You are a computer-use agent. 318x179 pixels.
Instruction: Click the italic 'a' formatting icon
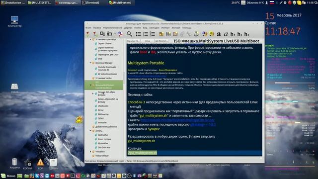pos(226,34)
